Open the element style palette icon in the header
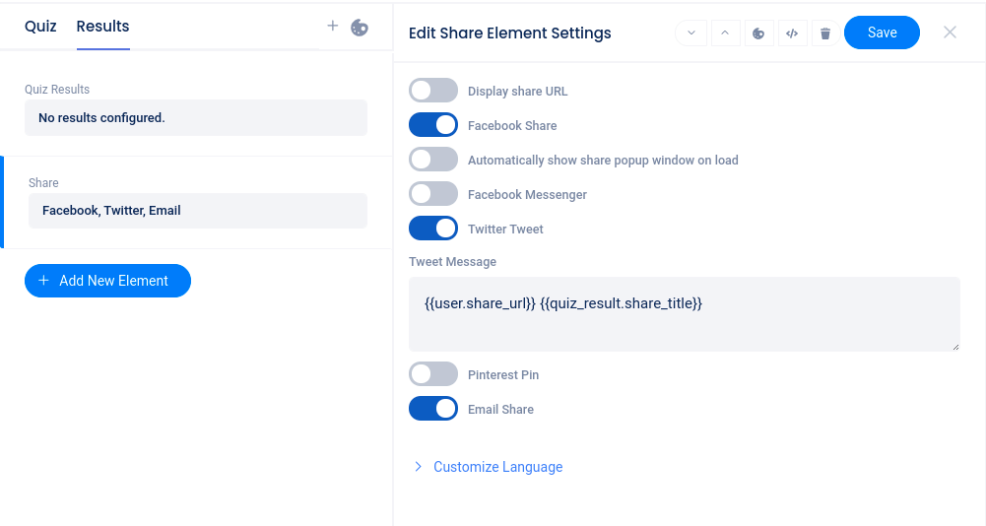The height and width of the screenshot is (526, 986). 758,33
